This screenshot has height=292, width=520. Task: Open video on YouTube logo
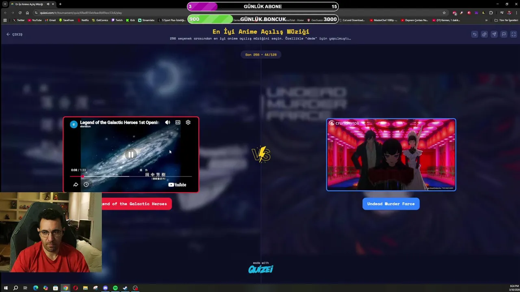(177, 185)
